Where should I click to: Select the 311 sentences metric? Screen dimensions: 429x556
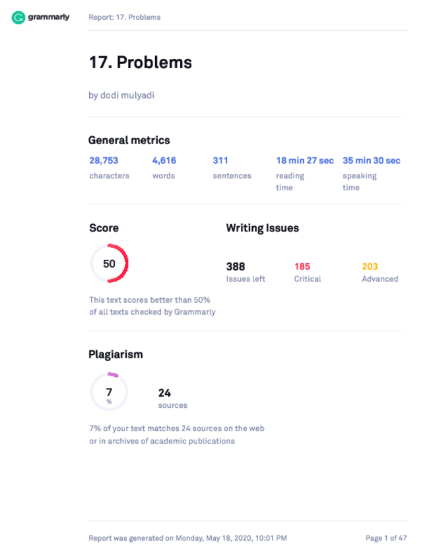click(232, 168)
